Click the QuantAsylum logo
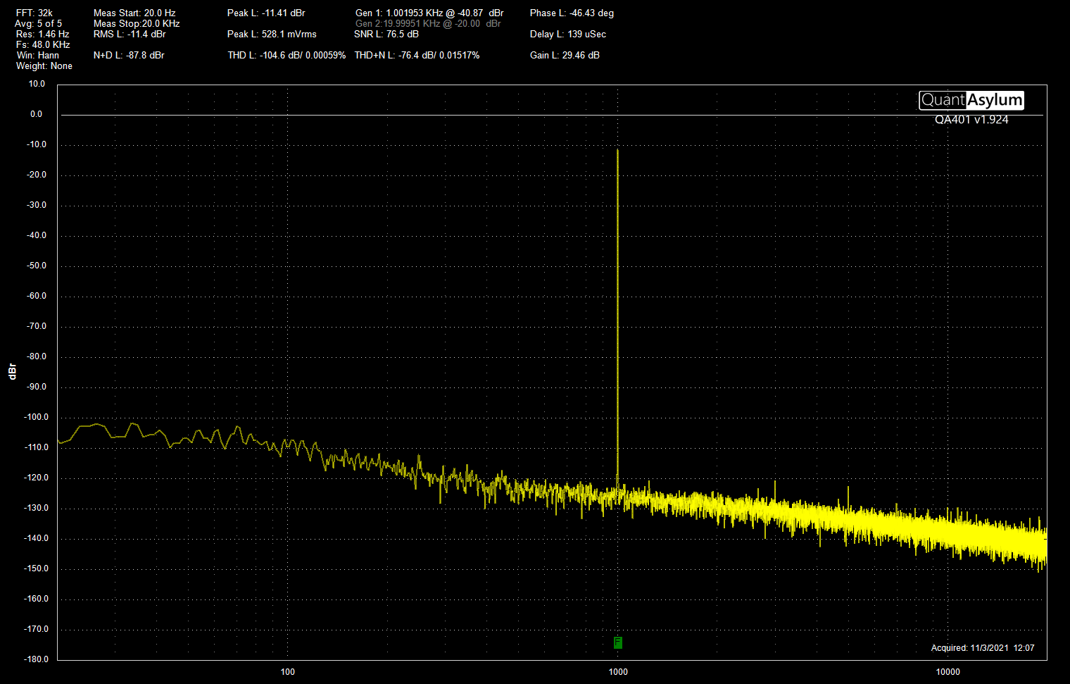The height and width of the screenshot is (684, 1070). (x=971, y=101)
